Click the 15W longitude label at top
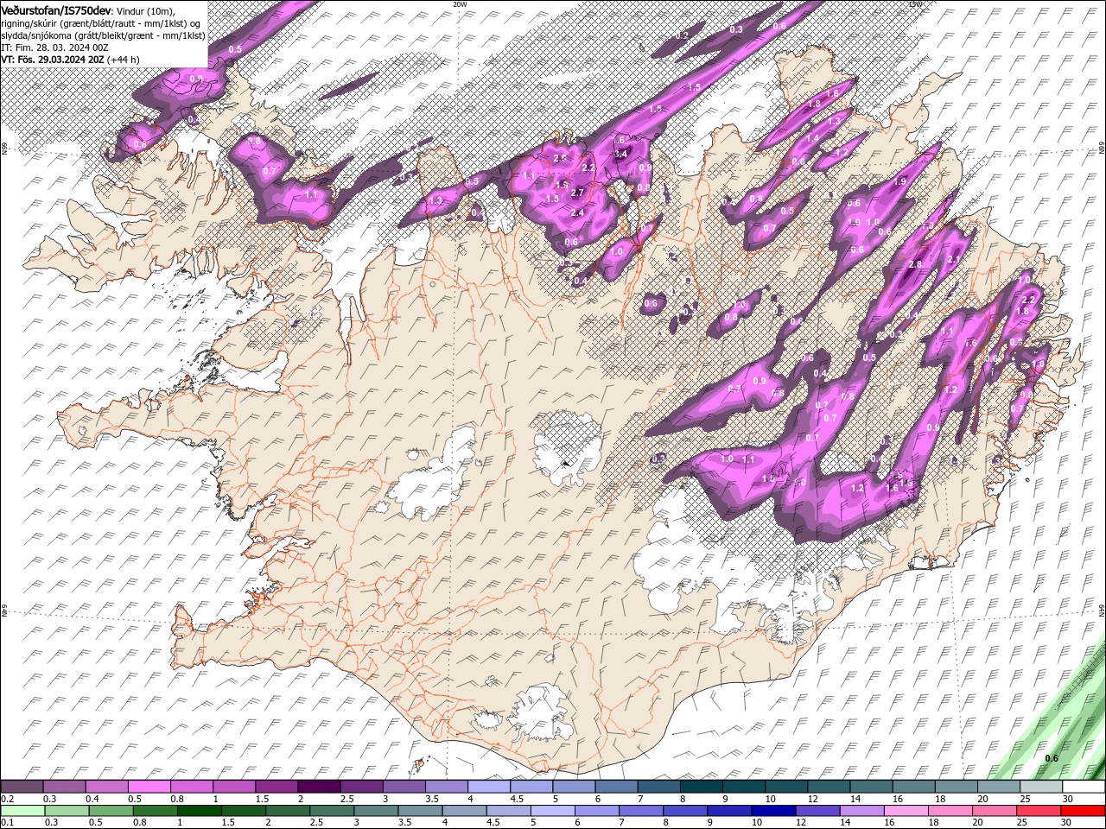The image size is (1106, 829). (915, 3)
